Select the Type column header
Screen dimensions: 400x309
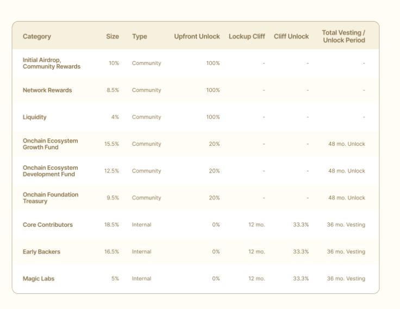point(139,36)
